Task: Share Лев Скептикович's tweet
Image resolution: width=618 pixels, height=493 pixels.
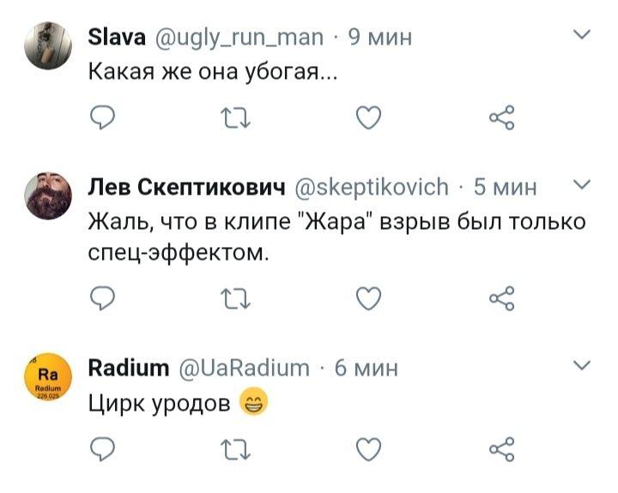Action: [500, 298]
